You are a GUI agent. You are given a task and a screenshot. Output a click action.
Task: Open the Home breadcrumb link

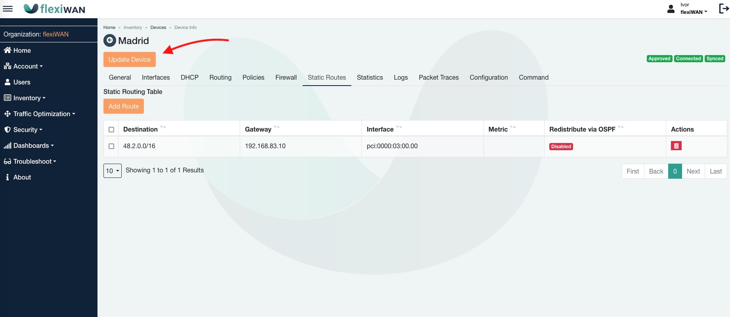[x=109, y=27]
